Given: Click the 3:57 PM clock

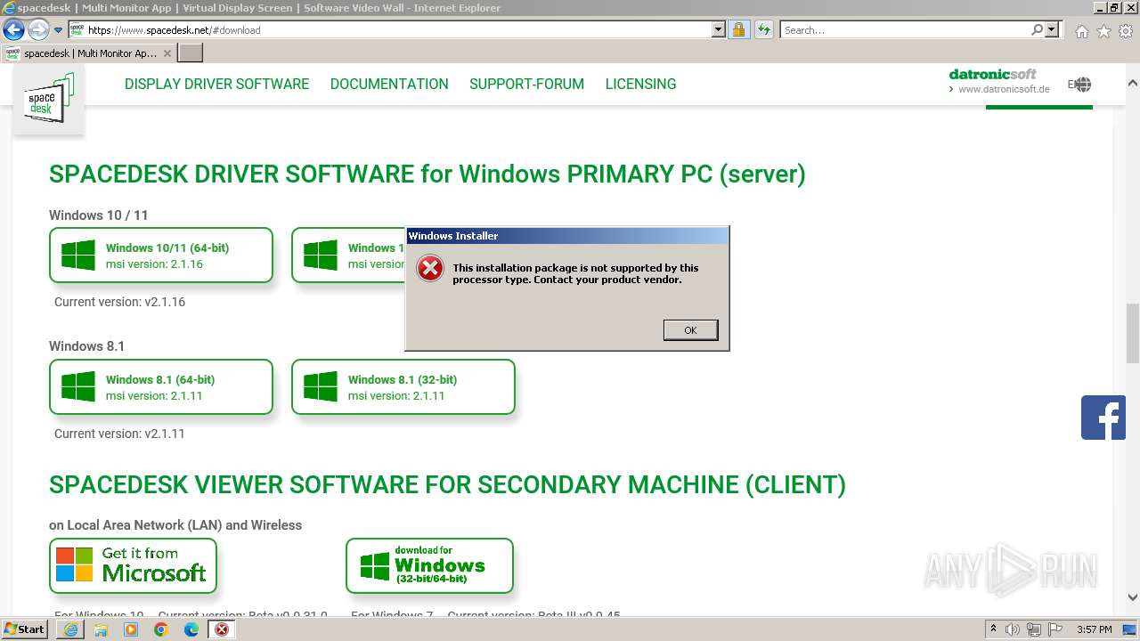Looking at the screenshot, I should [1094, 629].
